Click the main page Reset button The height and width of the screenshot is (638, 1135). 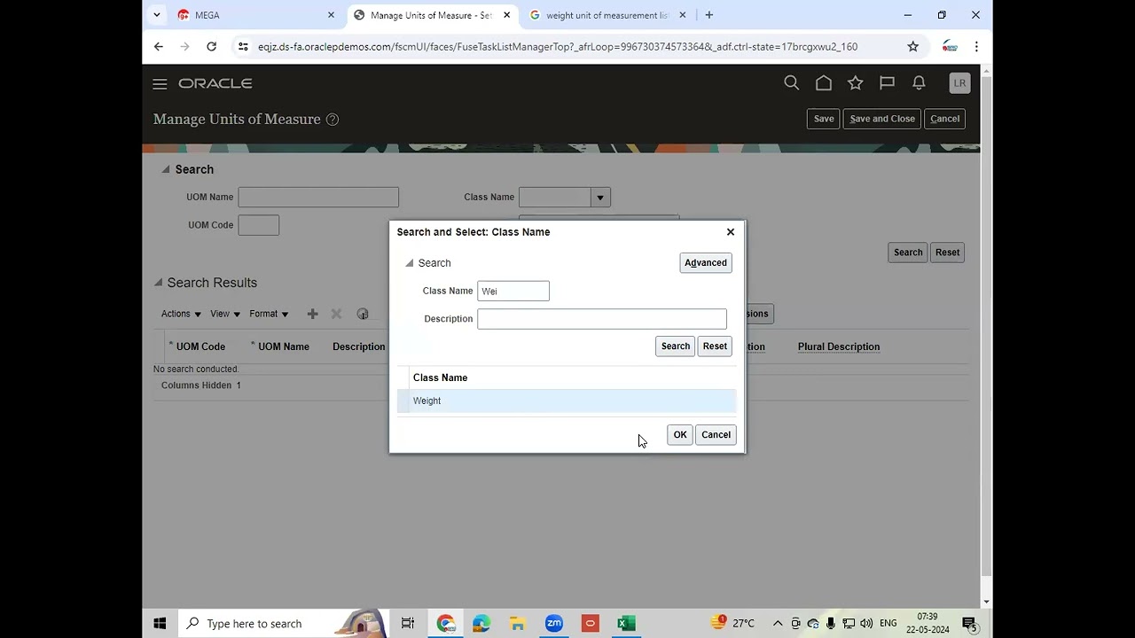point(947,253)
